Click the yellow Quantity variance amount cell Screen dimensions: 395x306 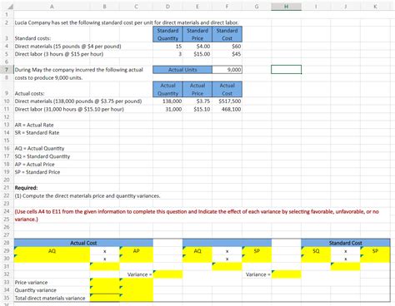(105, 290)
